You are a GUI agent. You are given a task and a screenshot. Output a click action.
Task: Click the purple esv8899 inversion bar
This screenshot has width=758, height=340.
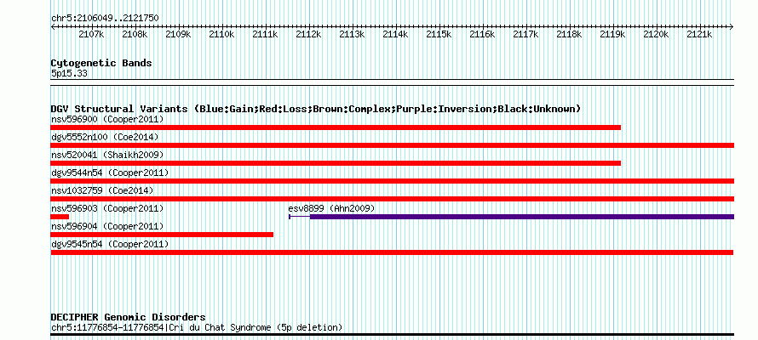click(522, 217)
